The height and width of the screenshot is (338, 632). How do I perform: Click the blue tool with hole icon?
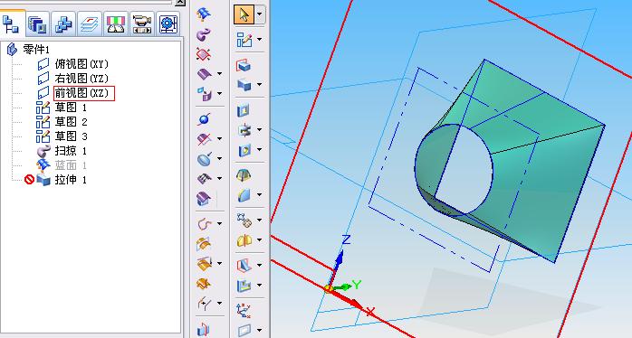244,150
